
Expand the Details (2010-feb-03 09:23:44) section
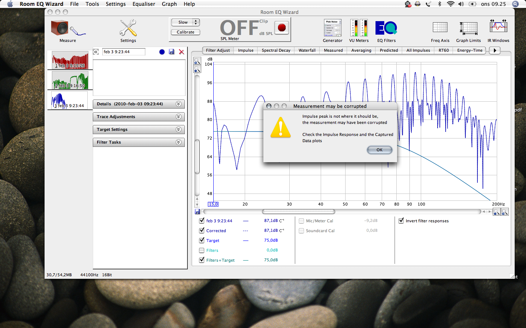click(139, 104)
